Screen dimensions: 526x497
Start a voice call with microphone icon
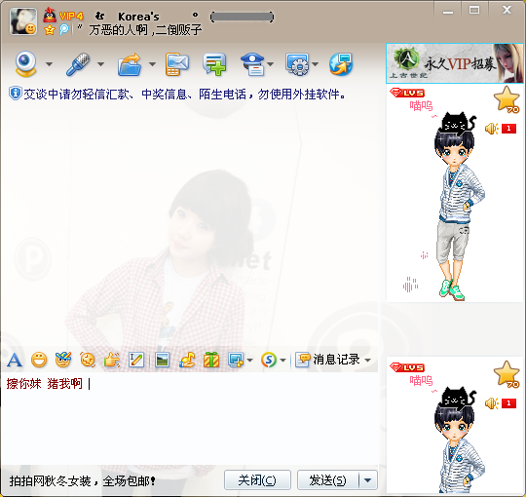[78, 63]
